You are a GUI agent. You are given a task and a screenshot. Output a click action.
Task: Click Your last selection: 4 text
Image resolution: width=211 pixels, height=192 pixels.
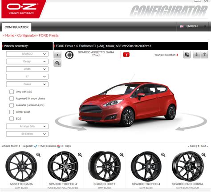(x=166, y=55)
